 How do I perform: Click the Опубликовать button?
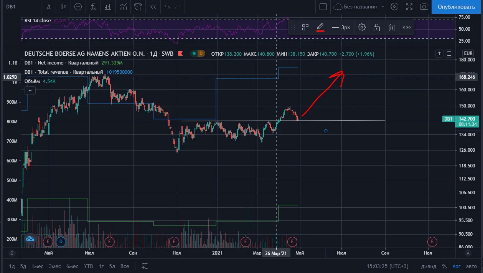pyautogui.click(x=456, y=7)
